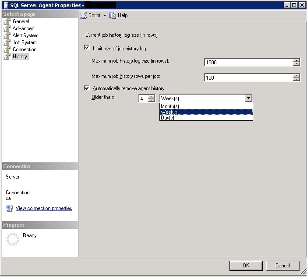Decrease maximum job history log size
Viewport: 307px width, 277px height.
pos(296,64)
